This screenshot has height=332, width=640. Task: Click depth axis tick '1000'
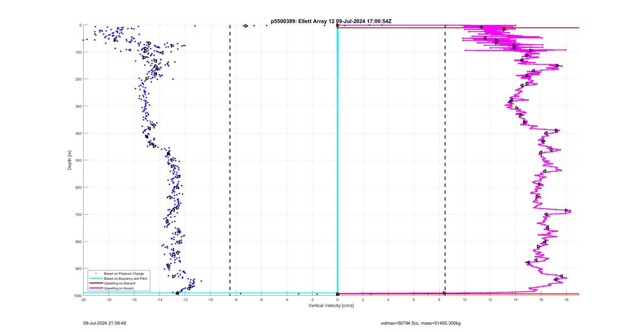[x=77, y=296]
